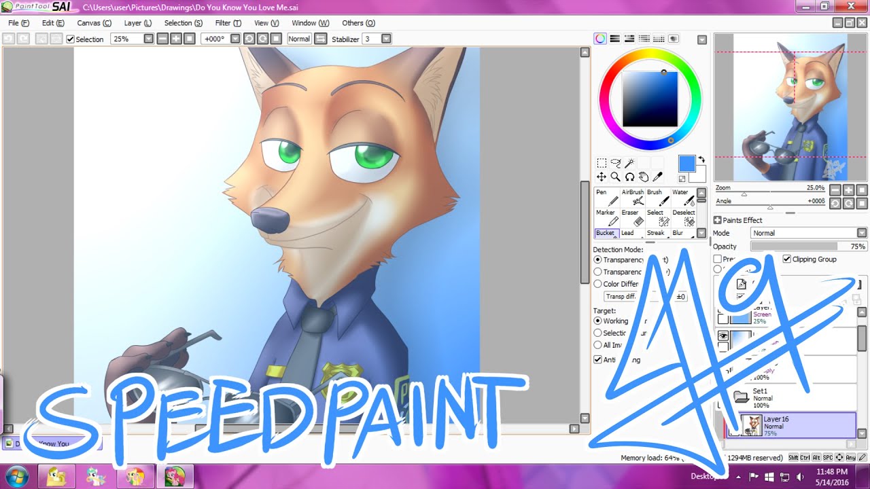Screen dimensions: 870x489
Task: Toggle the Selection checkbox
Action: pyautogui.click(x=70, y=39)
